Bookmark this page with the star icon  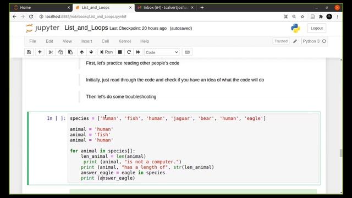click(302, 16)
